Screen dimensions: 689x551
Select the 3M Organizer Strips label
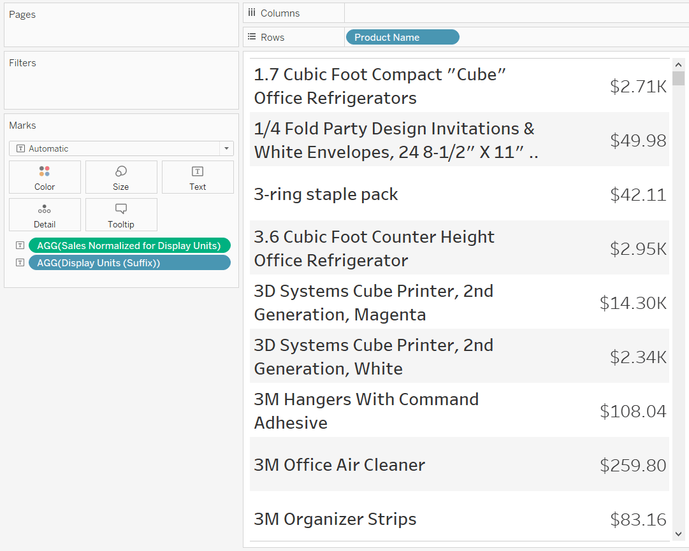point(335,519)
